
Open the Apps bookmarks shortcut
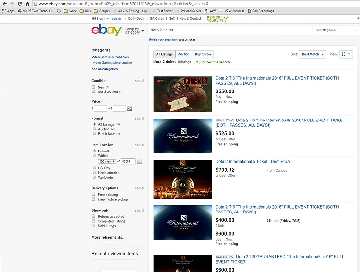click(x=8, y=11)
